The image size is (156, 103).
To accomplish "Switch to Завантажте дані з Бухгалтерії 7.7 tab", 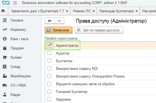I will (37, 11).
